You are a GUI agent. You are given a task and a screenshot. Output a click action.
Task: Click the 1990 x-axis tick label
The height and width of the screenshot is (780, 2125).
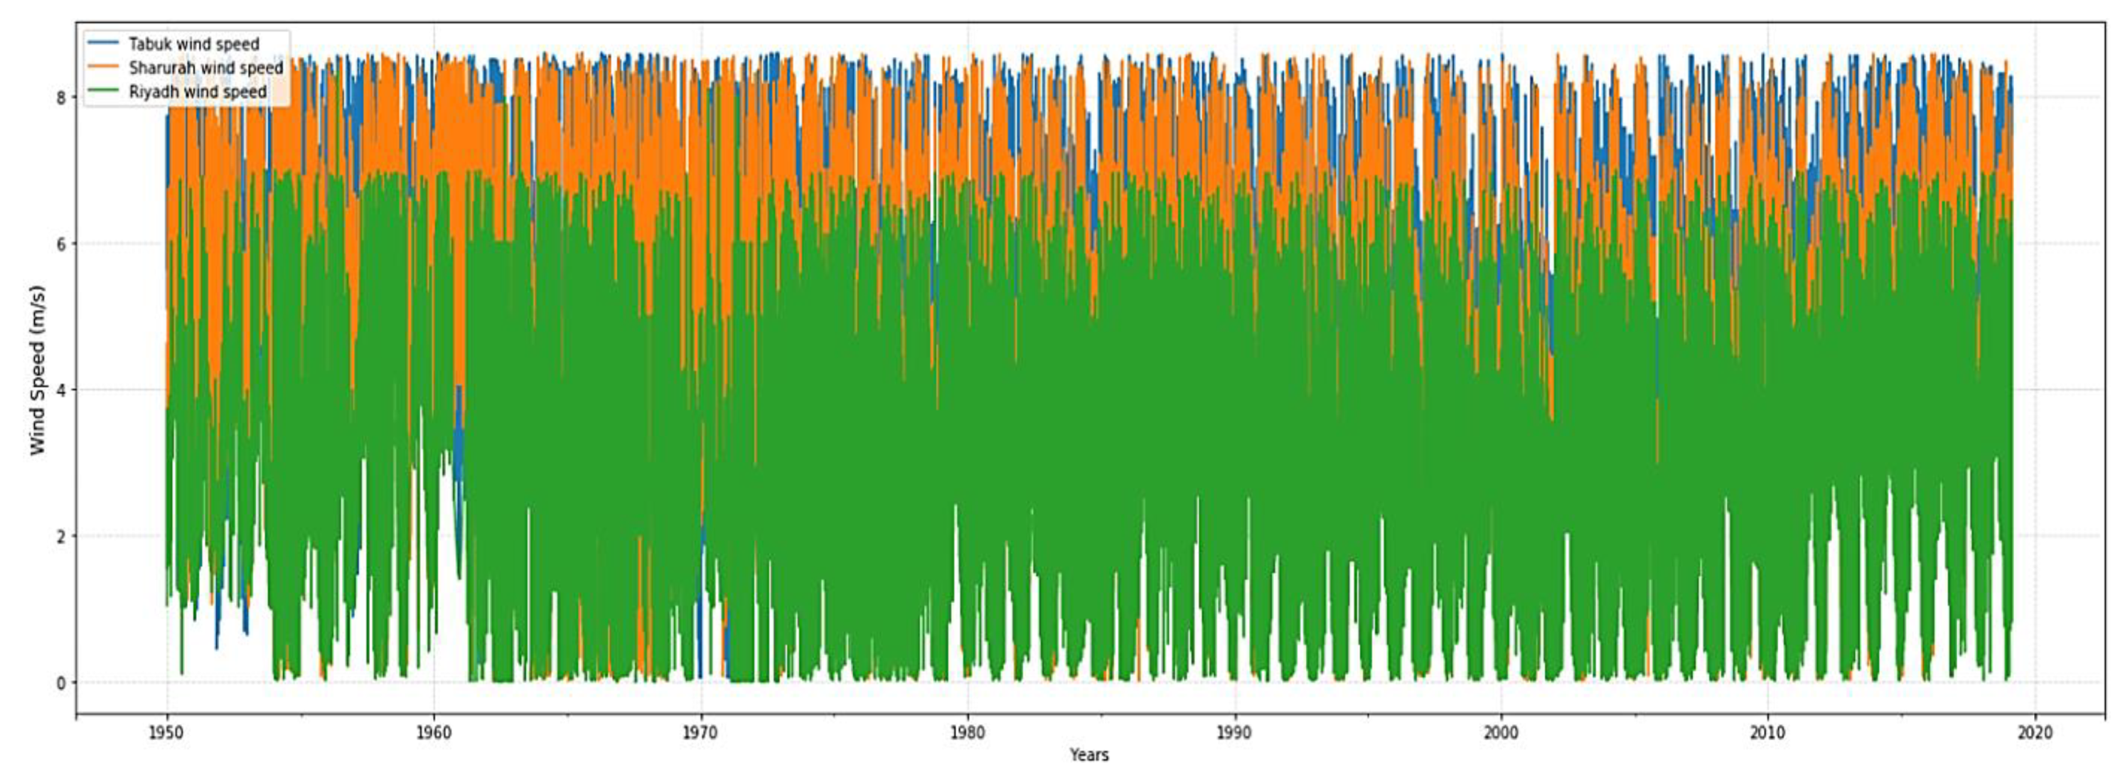tap(1234, 733)
